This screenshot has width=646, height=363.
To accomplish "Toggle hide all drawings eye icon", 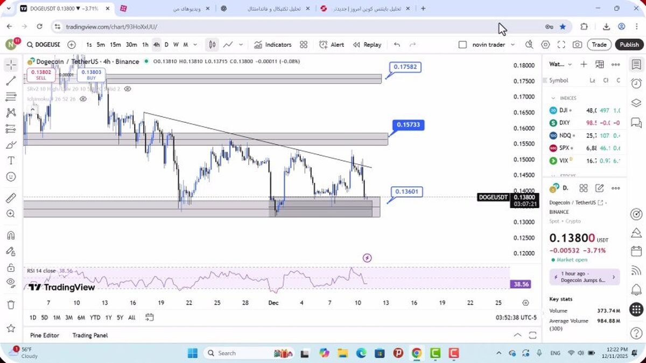I will (x=10, y=283).
